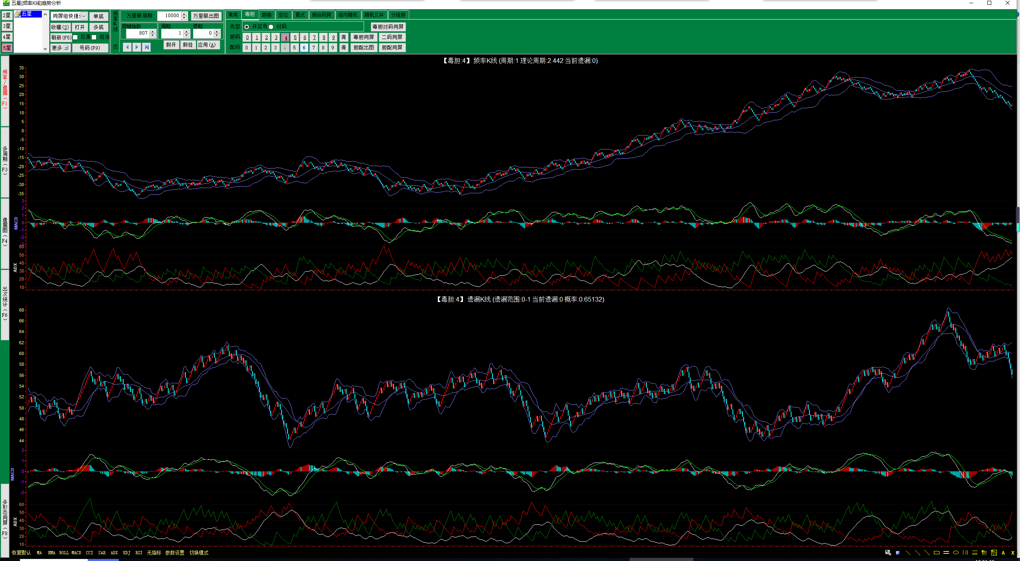Select the 对码 radio option
Screen dimensions: 1020x561
click(271, 27)
